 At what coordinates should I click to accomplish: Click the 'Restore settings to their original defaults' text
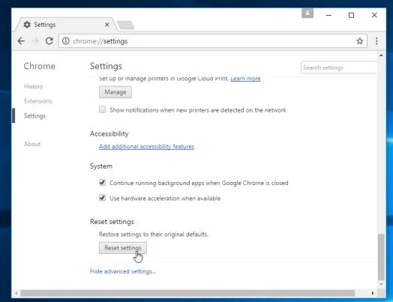[154, 235]
